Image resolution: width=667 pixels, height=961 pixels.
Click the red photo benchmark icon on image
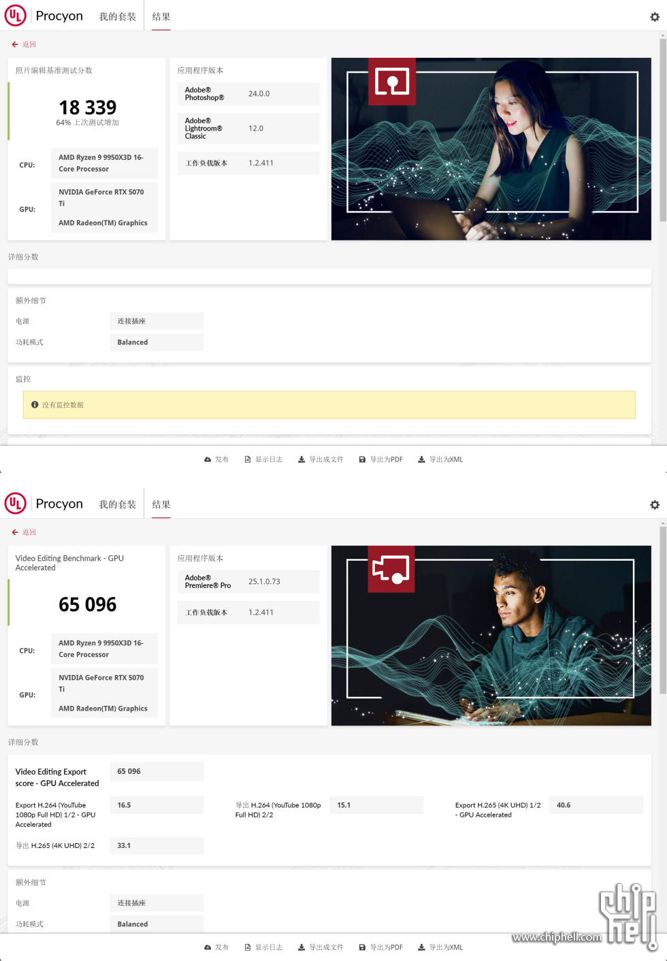coord(392,82)
